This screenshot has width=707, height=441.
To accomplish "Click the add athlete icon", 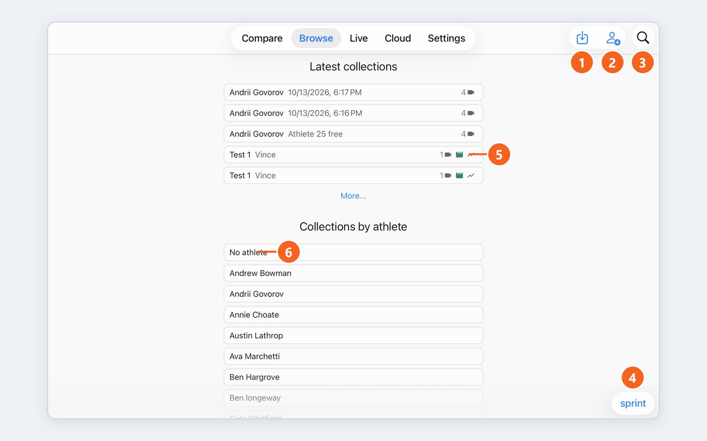I will click(613, 38).
